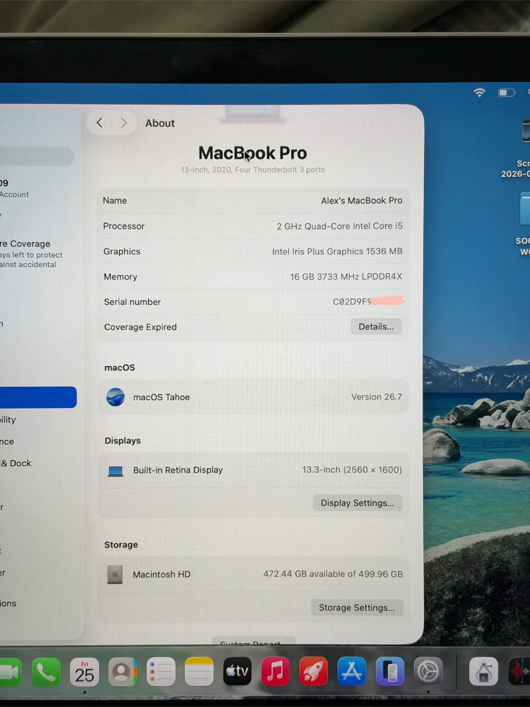
Task: Open iPhone Mirroring app in Dock
Action: point(390,671)
